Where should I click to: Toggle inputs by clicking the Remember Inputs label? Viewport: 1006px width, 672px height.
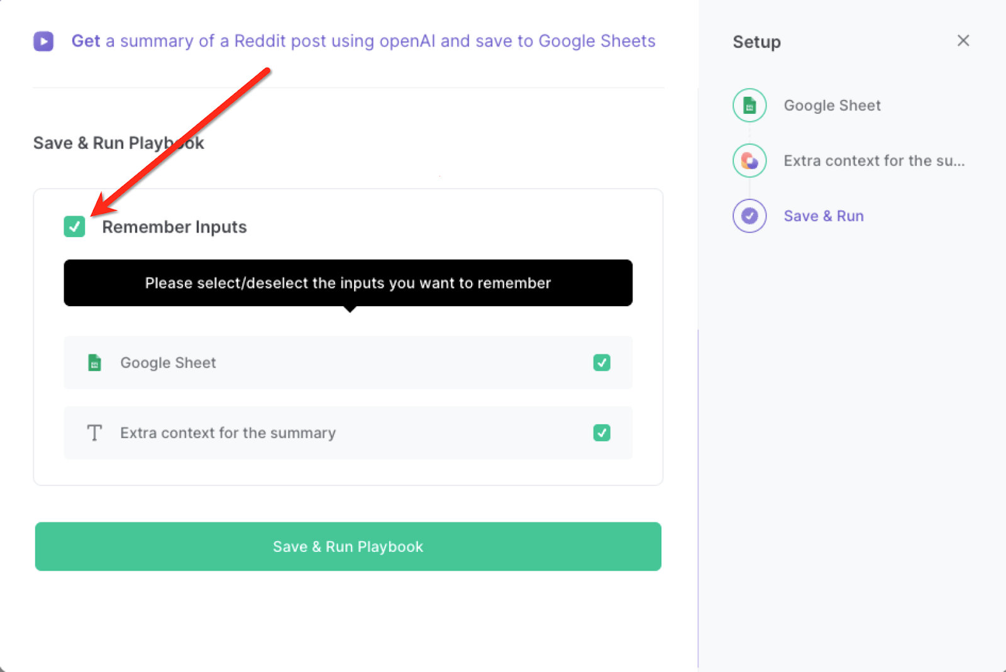[174, 227]
